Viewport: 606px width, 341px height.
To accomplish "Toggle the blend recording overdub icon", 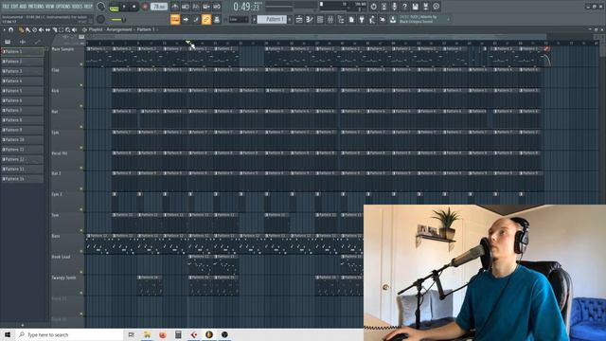I will tap(206, 7).
